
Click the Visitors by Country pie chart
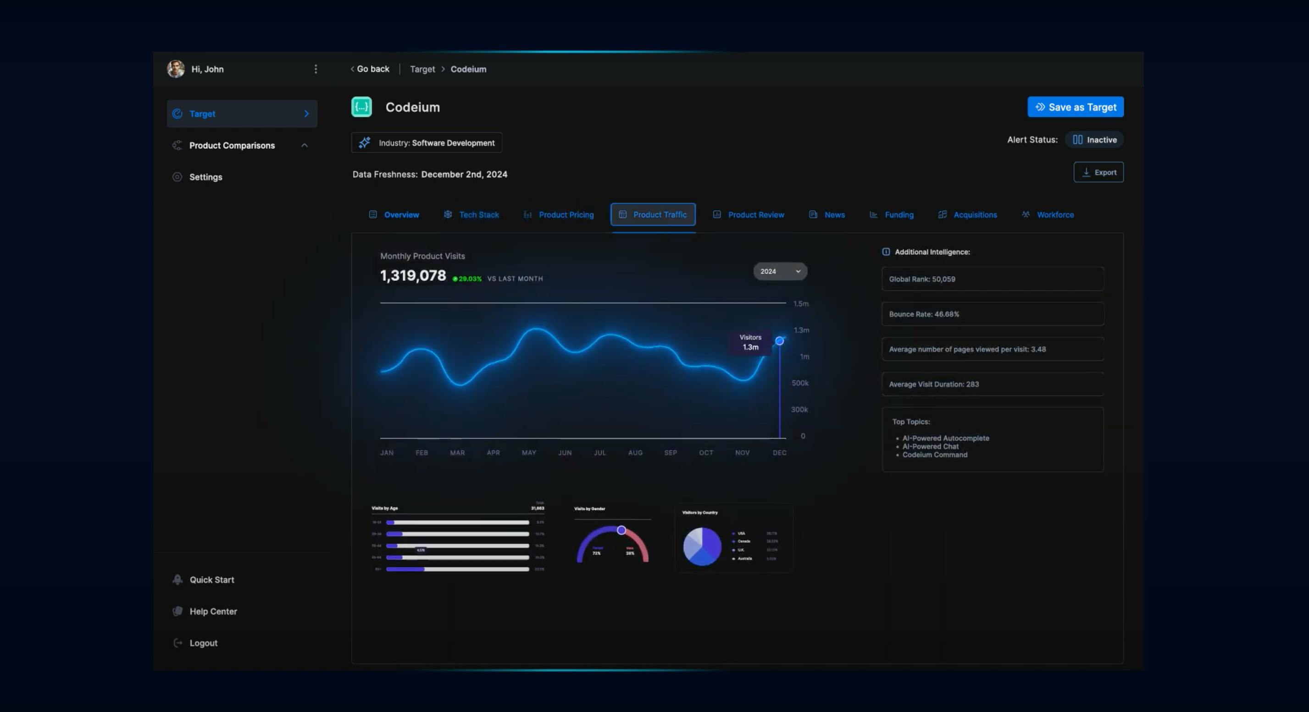click(x=702, y=547)
